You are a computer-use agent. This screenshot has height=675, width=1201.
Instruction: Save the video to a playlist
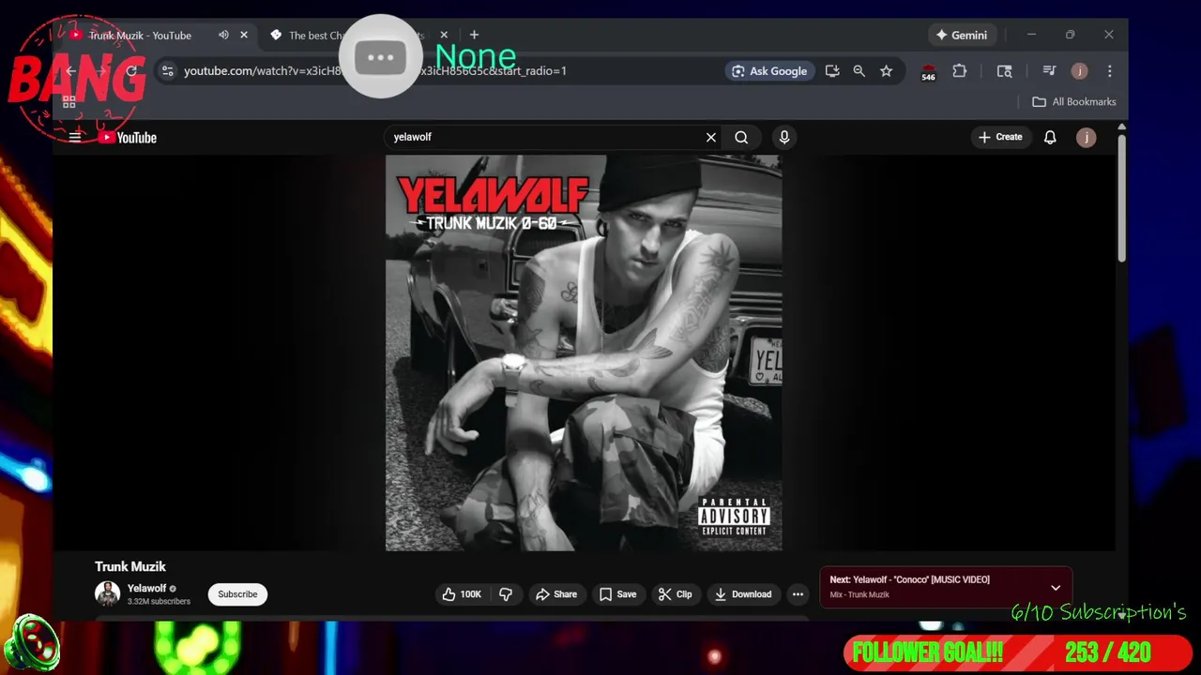617,594
